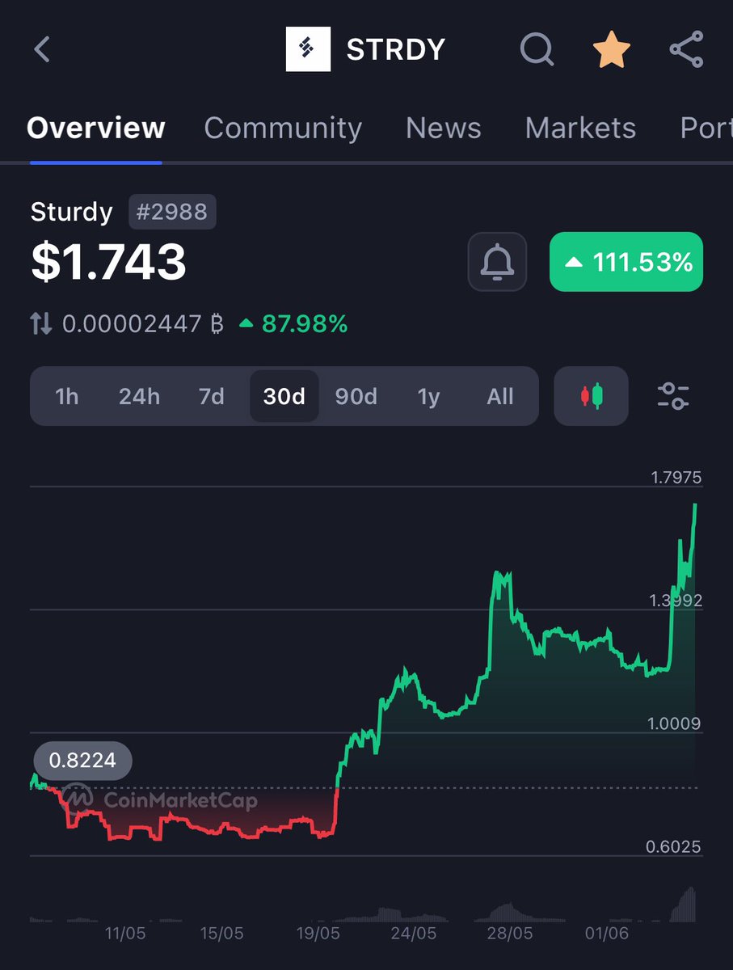
Task: Tap the 01/06 date label
Action: (x=607, y=933)
